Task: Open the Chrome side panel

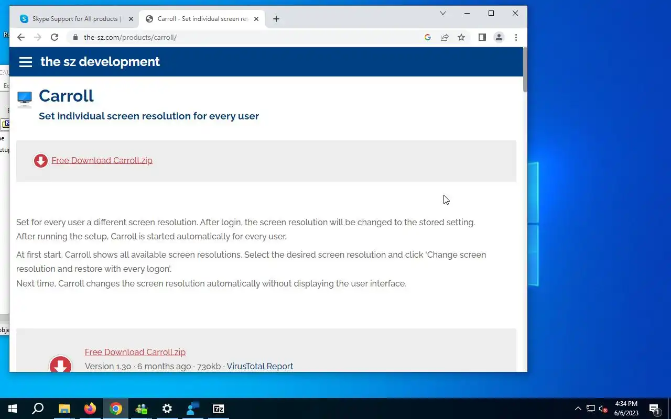Action: point(482,37)
